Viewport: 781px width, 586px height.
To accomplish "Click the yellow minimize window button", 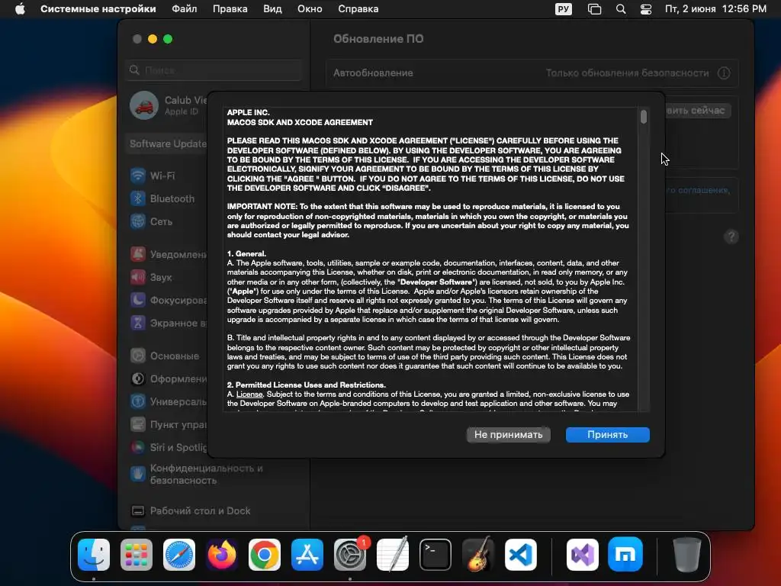I will (153, 39).
